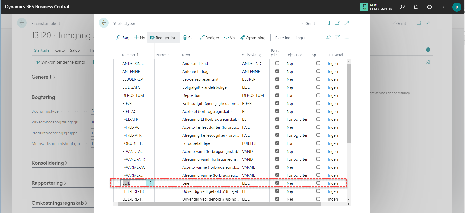Image resolution: width=465 pixels, height=213 pixels.
Task: Open the user profile avatar P
Action: coord(457,7)
